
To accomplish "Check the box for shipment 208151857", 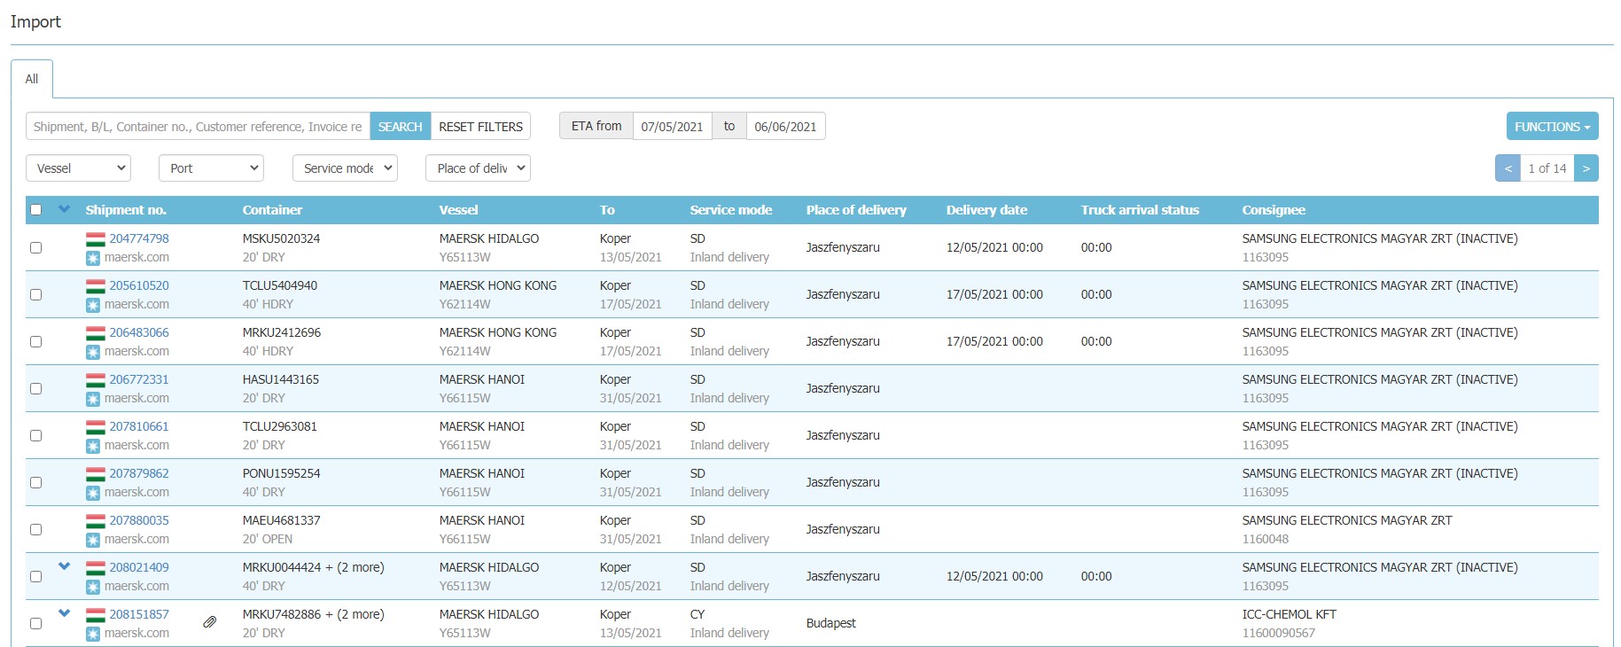I will coord(36,623).
